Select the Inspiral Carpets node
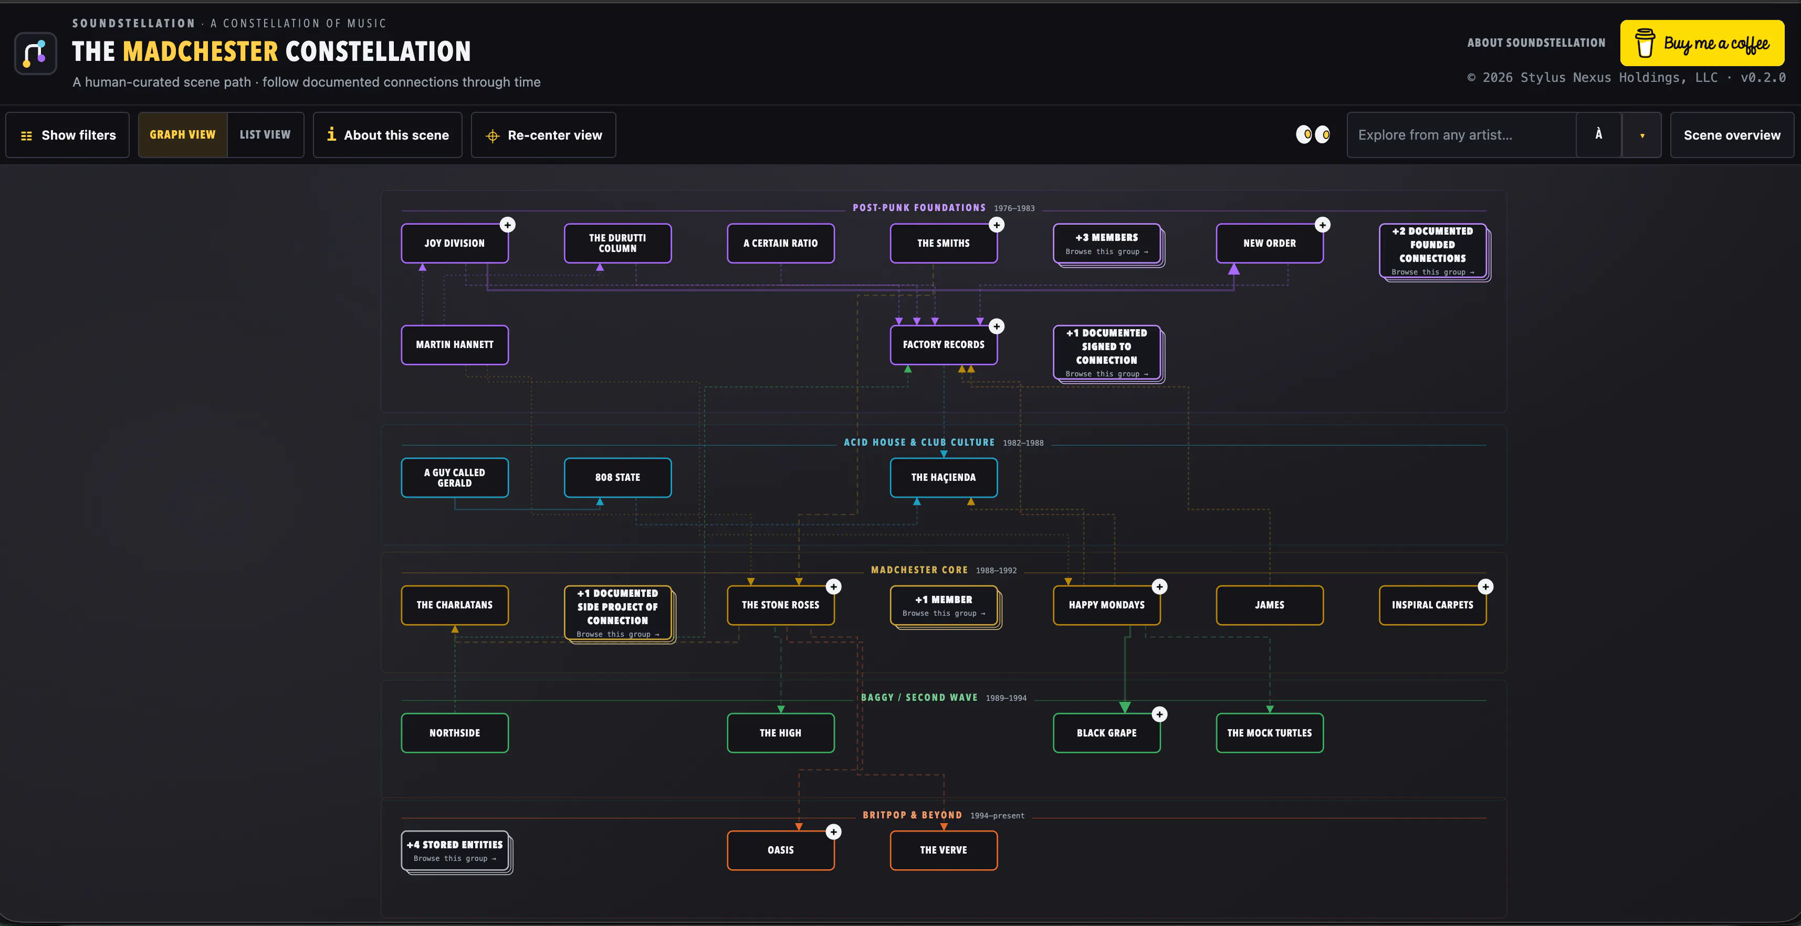Viewport: 1801px width, 926px height. click(1432, 605)
